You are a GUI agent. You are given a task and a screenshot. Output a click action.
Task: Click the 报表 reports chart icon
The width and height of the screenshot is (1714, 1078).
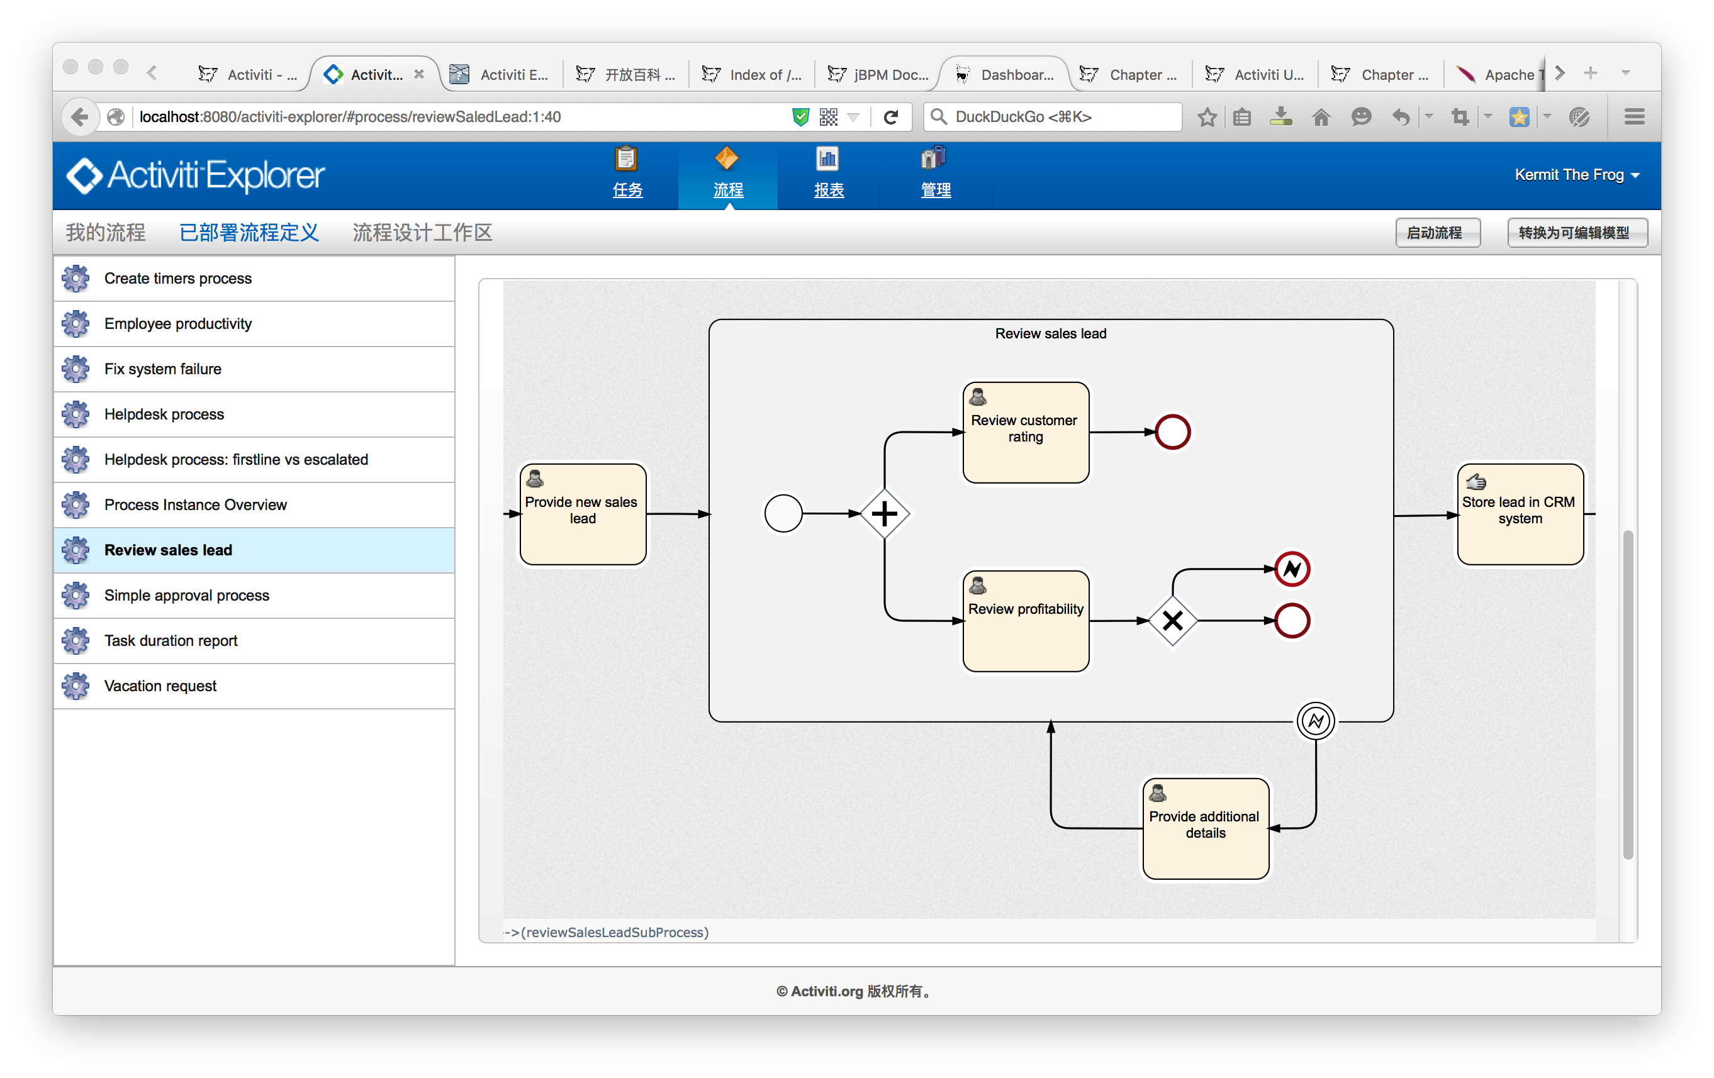coord(827,159)
